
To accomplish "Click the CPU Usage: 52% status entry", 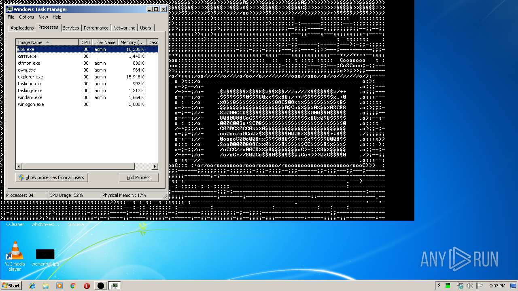I will tap(74, 195).
